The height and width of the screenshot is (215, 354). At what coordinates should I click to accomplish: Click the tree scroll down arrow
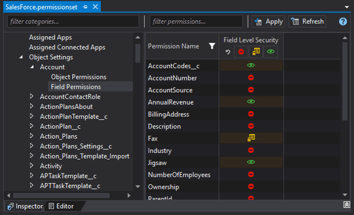coord(138,187)
